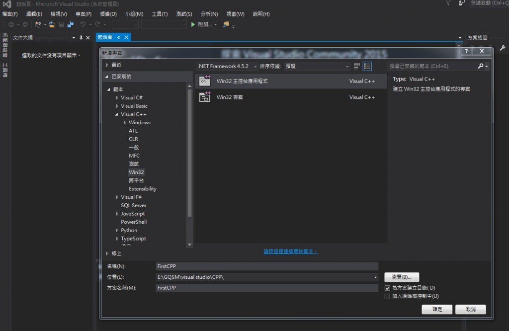Open the .NET Framework 4.5.2 dropdown

227,66
